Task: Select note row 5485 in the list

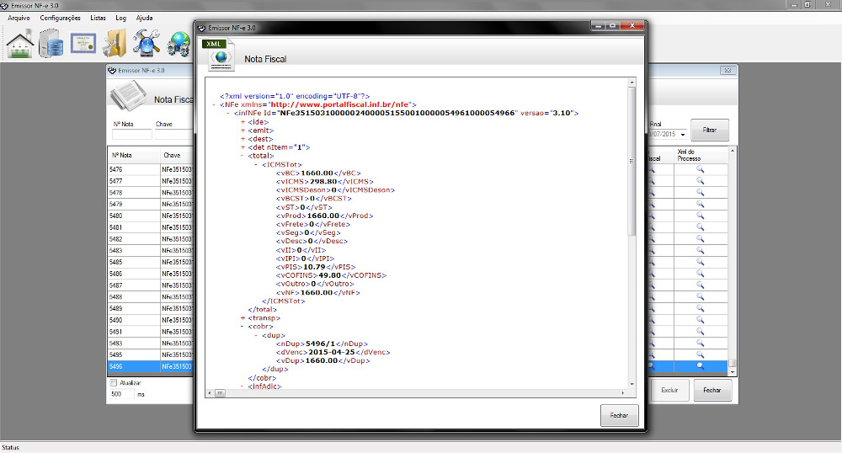Action: 135,262
